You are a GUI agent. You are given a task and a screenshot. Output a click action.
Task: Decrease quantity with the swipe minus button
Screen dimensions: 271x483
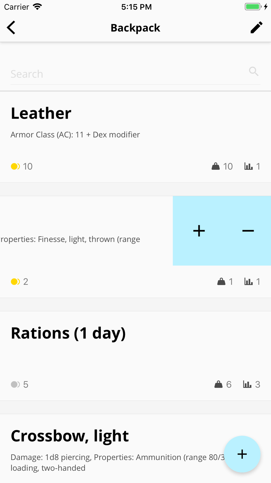(248, 231)
